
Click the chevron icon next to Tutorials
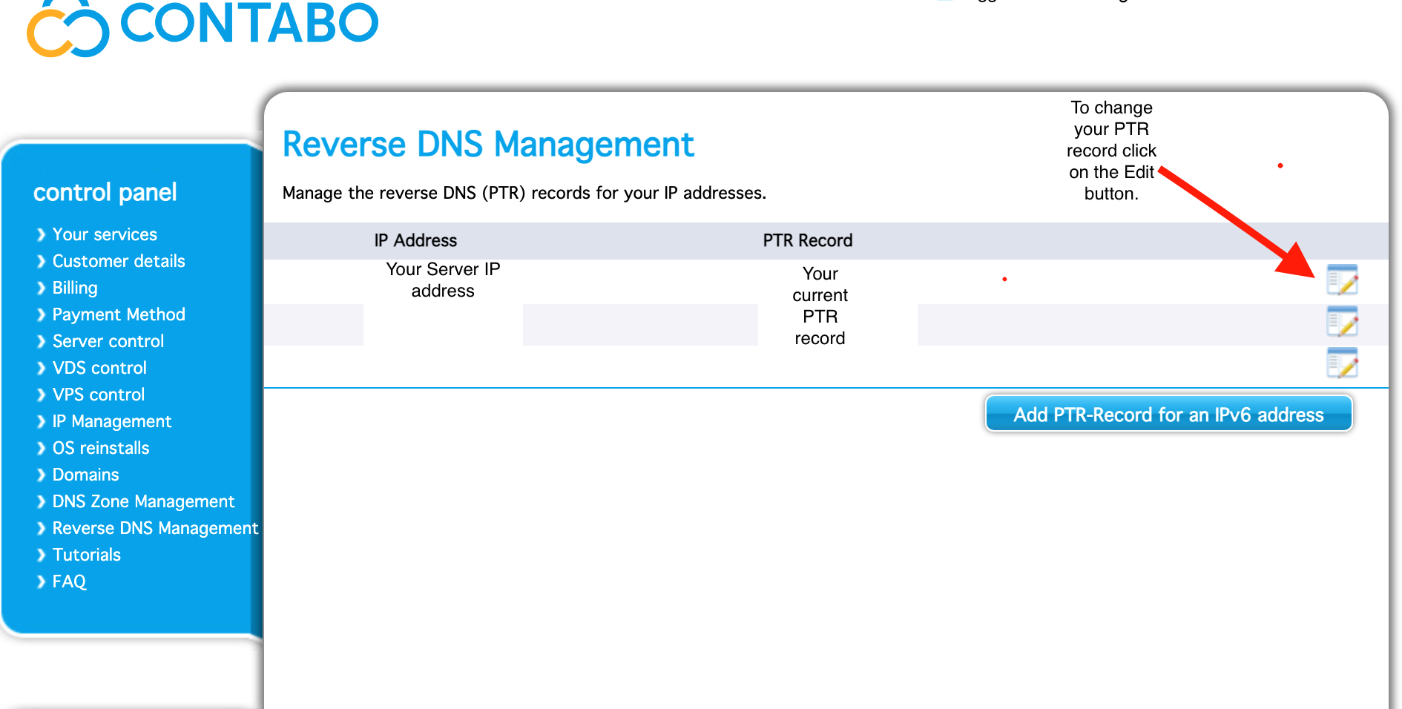coord(40,555)
